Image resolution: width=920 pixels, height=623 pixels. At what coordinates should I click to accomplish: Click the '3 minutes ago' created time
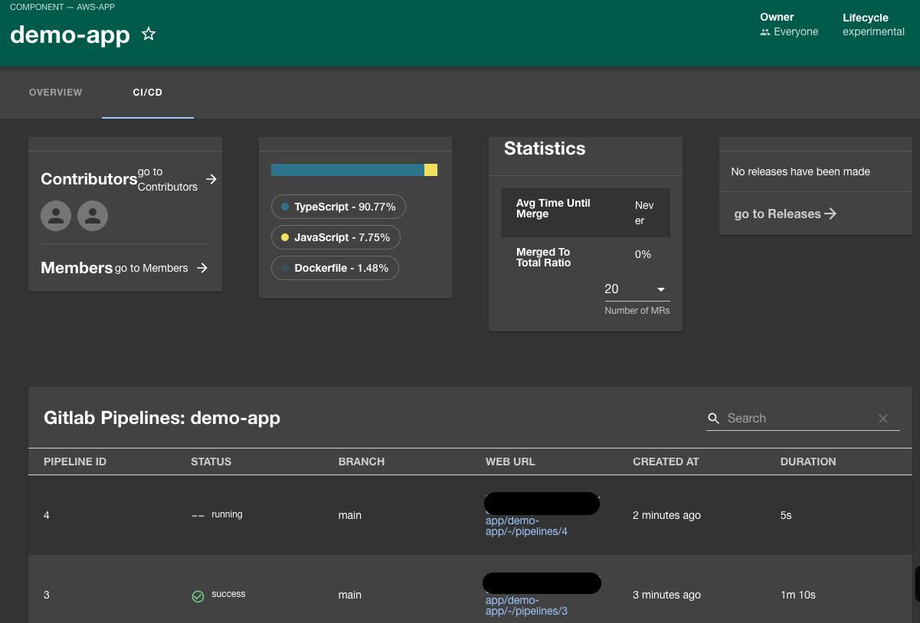(x=666, y=595)
